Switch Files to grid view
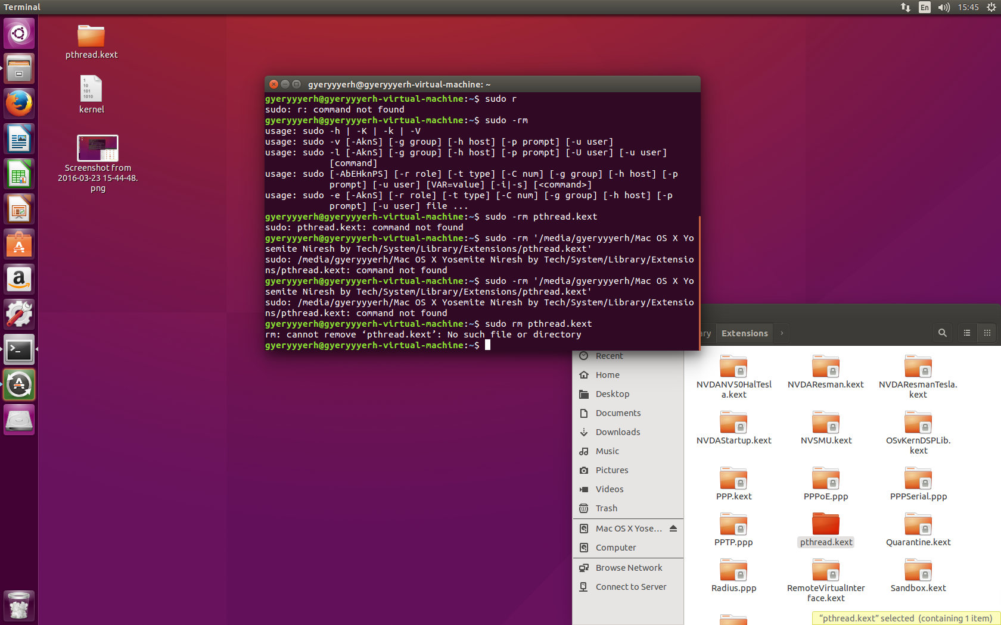Screen dimensions: 1001x625 pos(987,333)
